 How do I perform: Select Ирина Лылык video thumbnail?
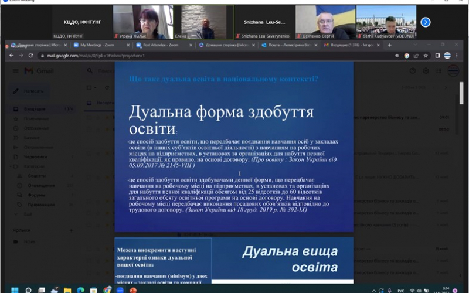point(143,22)
